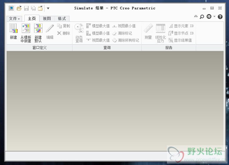Click the command search magnifier icon

[x=202, y=17]
